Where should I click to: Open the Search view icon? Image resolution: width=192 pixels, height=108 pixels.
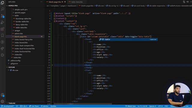click(x=2, y=9)
